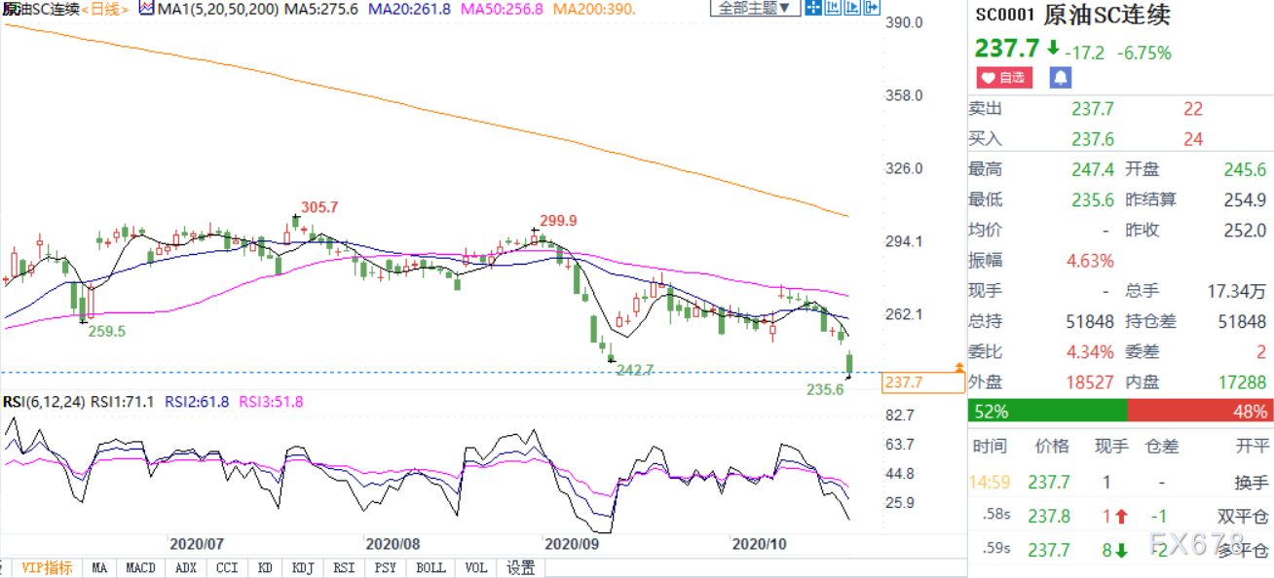Click the four-square grid layout icon
This screenshot has height=578, width=1274.
[813, 9]
